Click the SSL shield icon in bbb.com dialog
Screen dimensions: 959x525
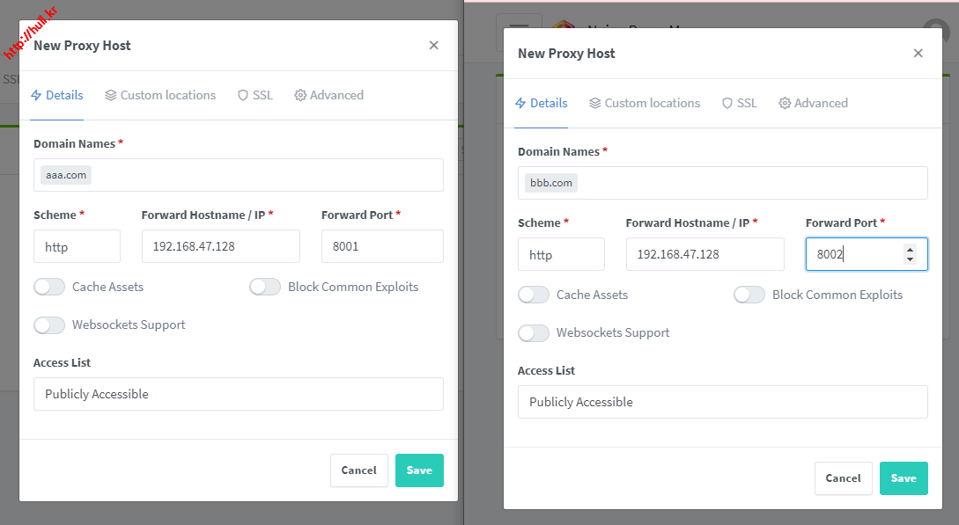pyautogui.click(x=727, y=103)
